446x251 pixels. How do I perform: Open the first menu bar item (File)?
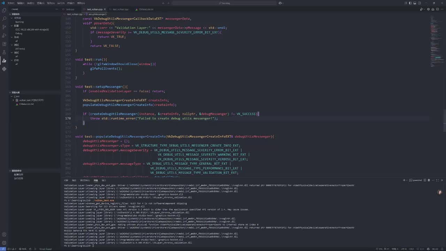point(11,3)
